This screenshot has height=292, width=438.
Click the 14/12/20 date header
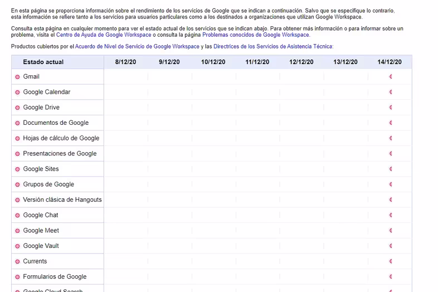click(390, 62)
